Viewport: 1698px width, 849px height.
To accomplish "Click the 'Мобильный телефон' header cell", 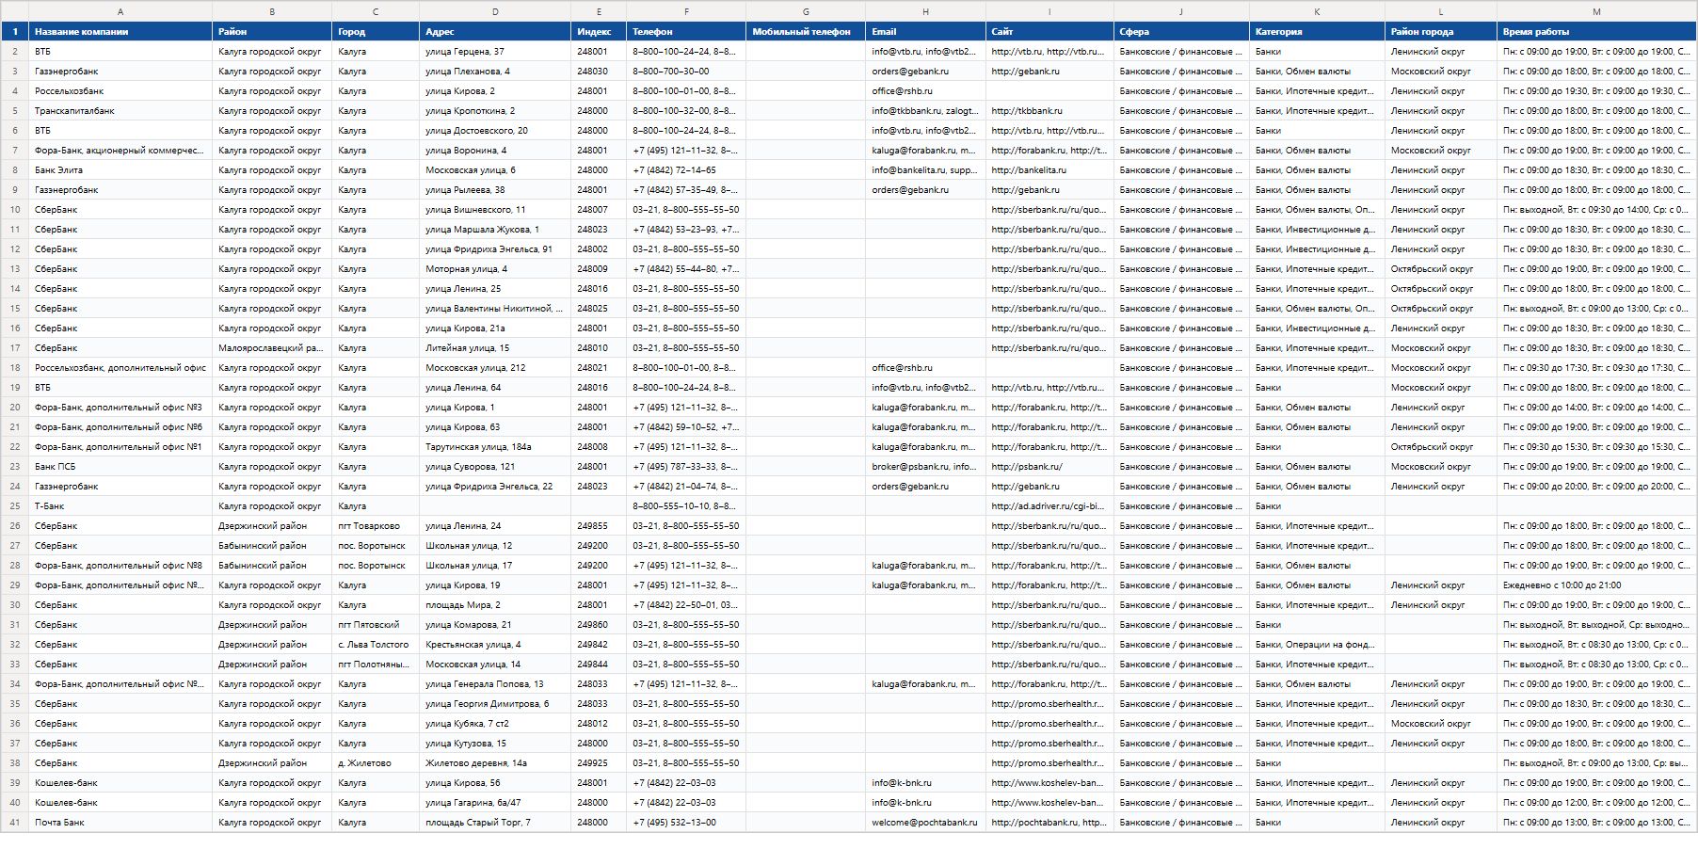I will pyautogui.click(x=806, y=32).
